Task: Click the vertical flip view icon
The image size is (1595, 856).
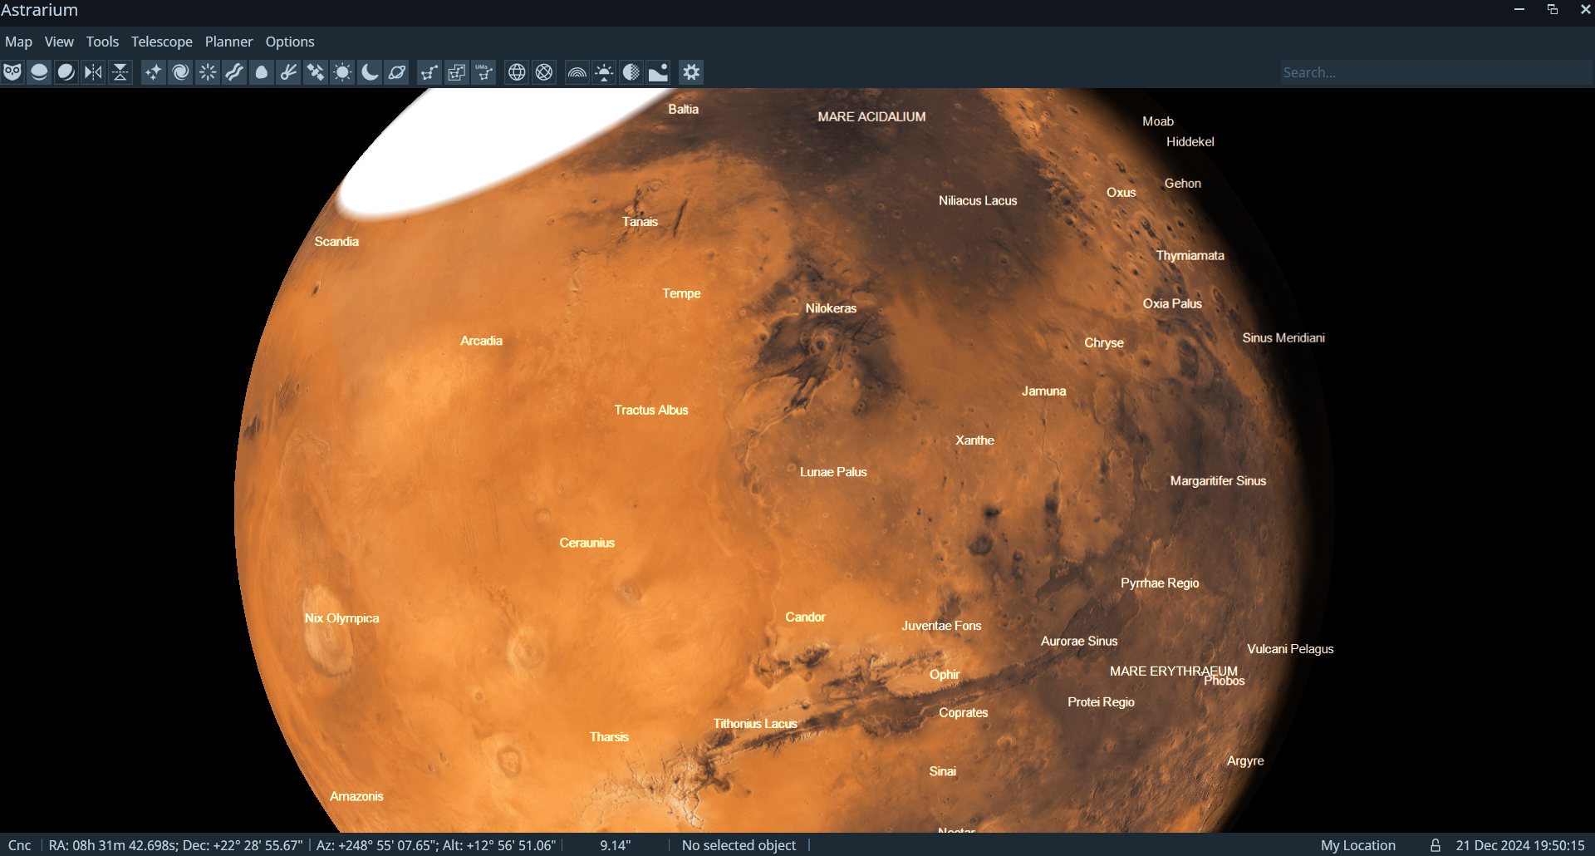Action: click(120, 72)
